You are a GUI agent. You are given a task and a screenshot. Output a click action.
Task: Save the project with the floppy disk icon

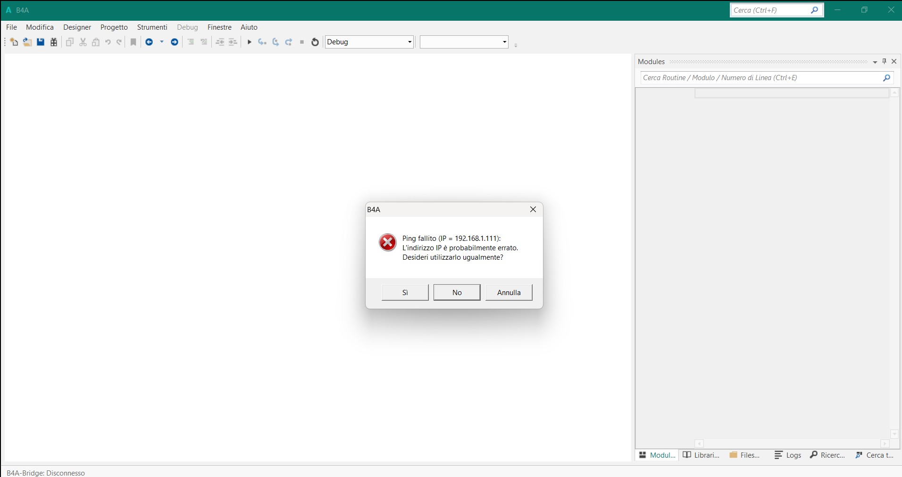(41, 42)
